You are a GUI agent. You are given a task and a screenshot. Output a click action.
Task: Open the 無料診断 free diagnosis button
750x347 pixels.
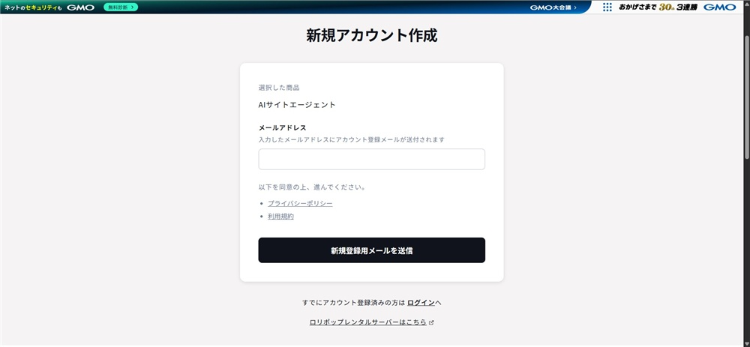pos(121,7)
